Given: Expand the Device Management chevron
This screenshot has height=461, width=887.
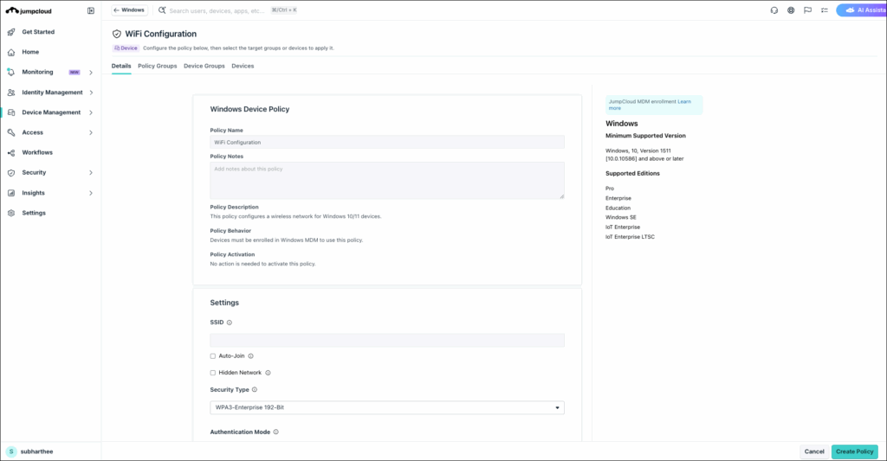Looking at the screenshot, I should [90, 112].
